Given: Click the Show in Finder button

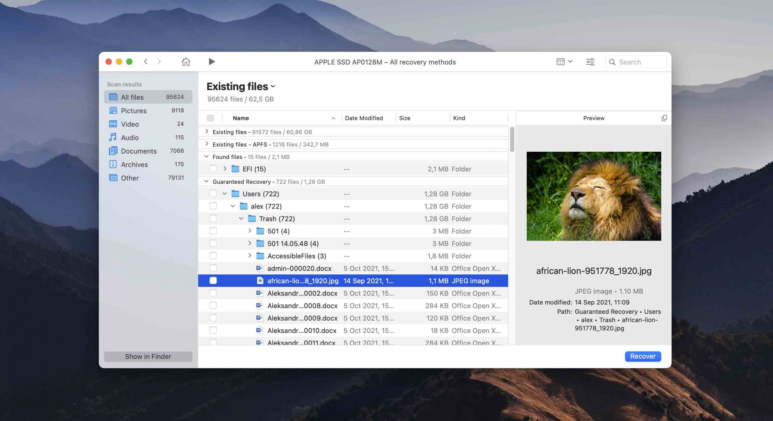Looking at the screenshot, I should tap(148, 356).
